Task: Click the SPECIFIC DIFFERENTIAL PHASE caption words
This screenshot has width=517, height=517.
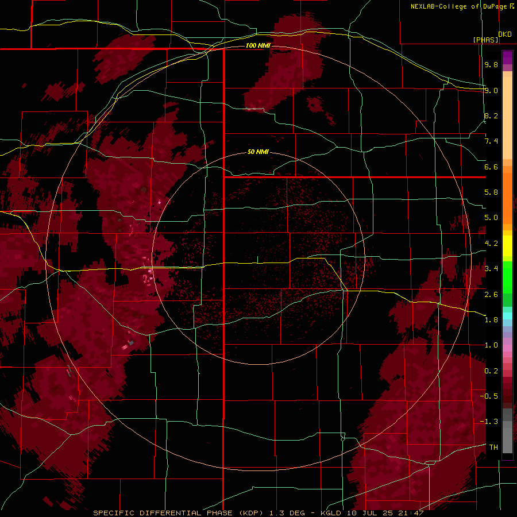Action: pyautogui.click(x=163, y=513)
